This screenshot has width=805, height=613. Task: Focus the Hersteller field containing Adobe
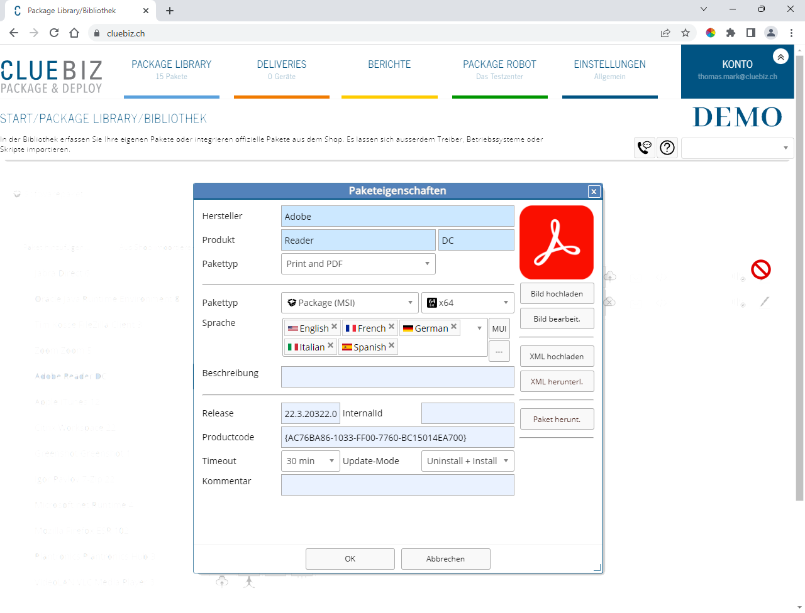click(x=397, y=216)
